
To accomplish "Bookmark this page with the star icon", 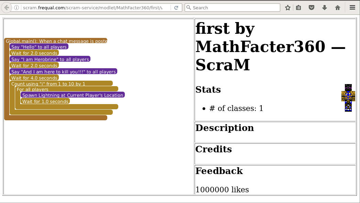I will click(288, 8).
